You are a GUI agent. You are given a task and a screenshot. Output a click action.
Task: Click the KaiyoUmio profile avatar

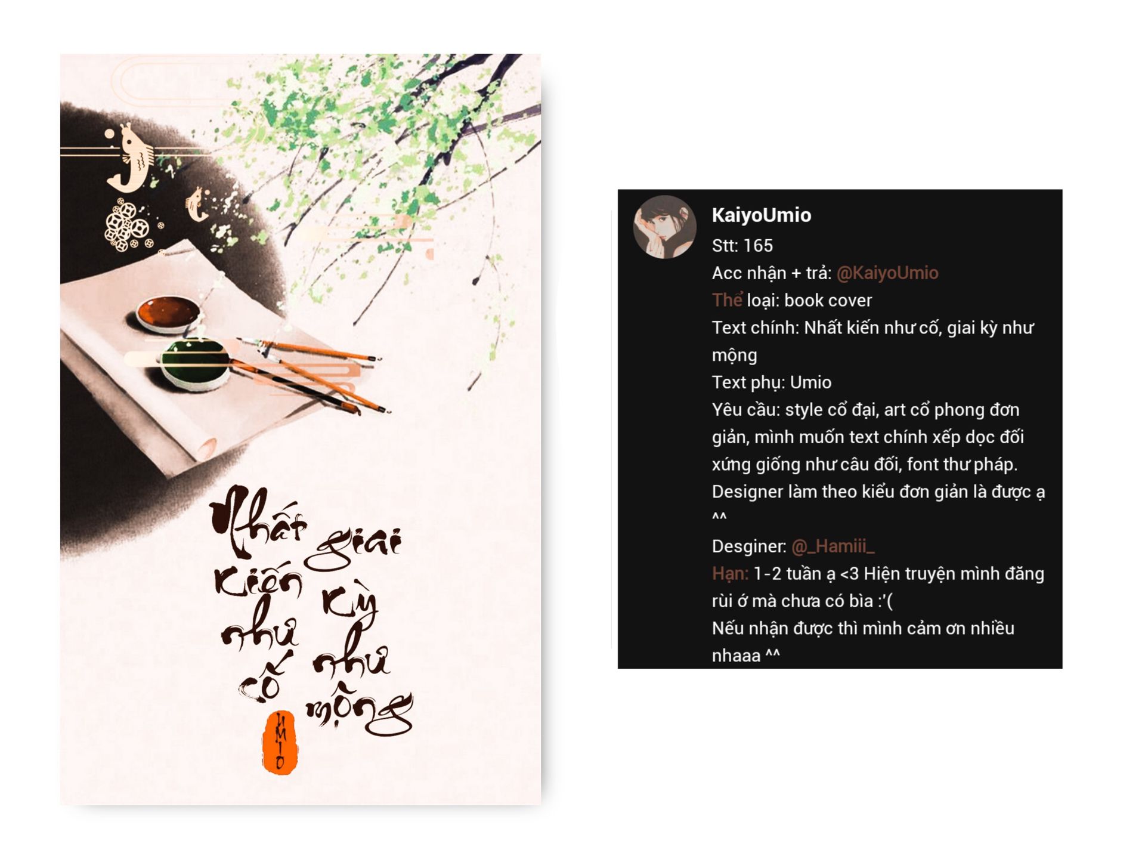664,227
